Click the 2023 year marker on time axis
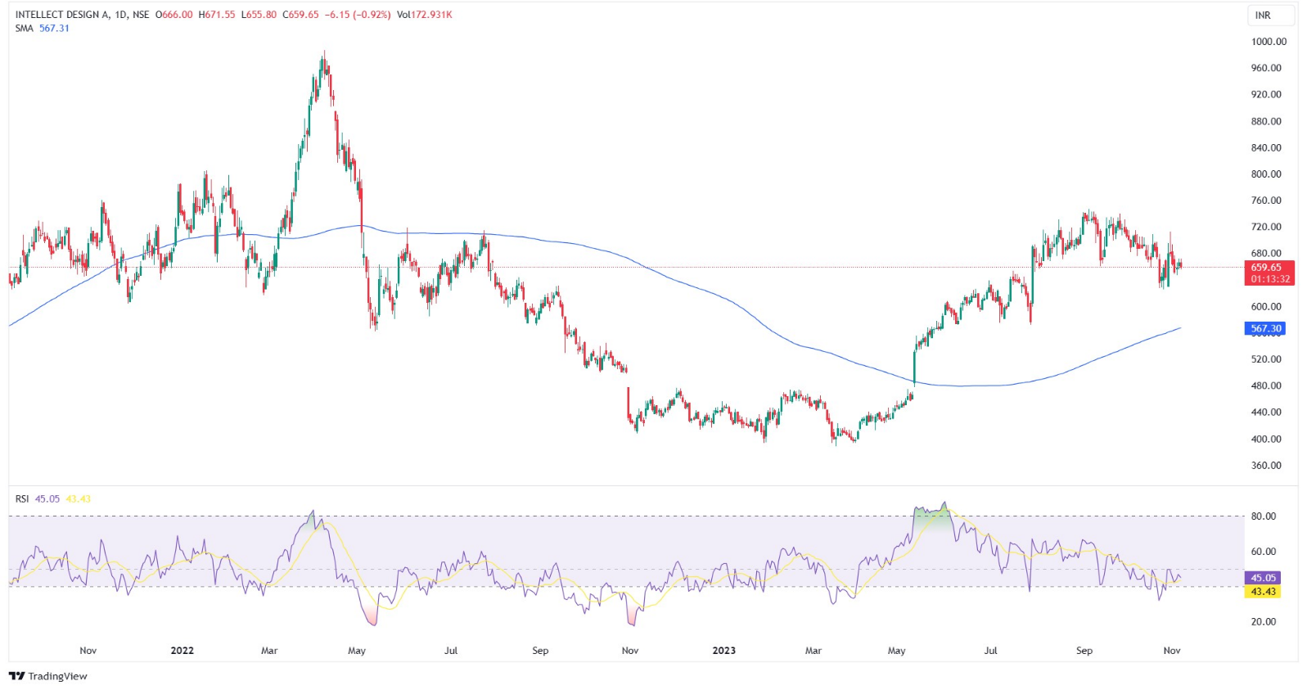The image size is (1307, 690). pos(723,651)
